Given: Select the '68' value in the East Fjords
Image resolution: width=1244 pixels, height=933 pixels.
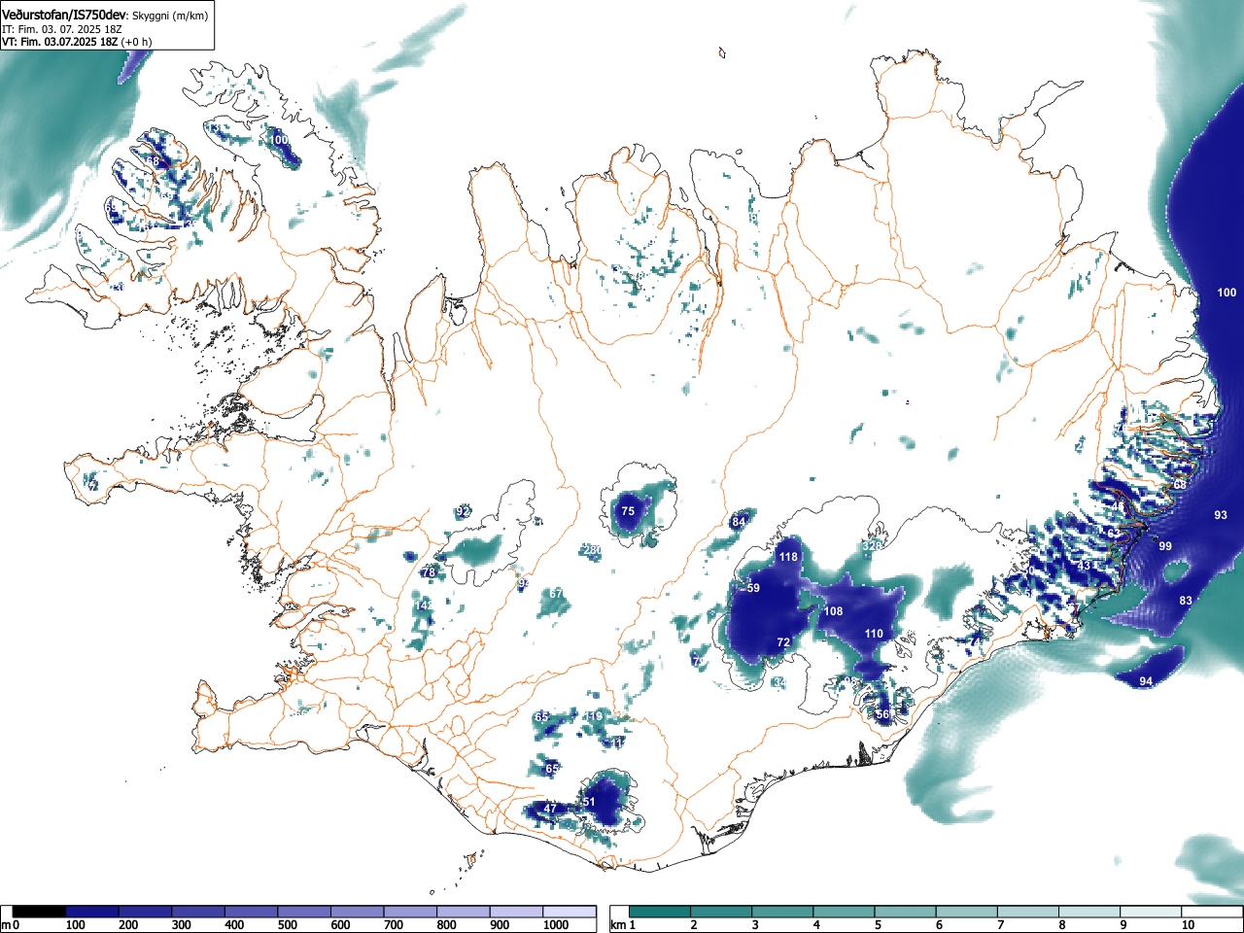Looking at the screenshot, I should (x=1180, y=484).
